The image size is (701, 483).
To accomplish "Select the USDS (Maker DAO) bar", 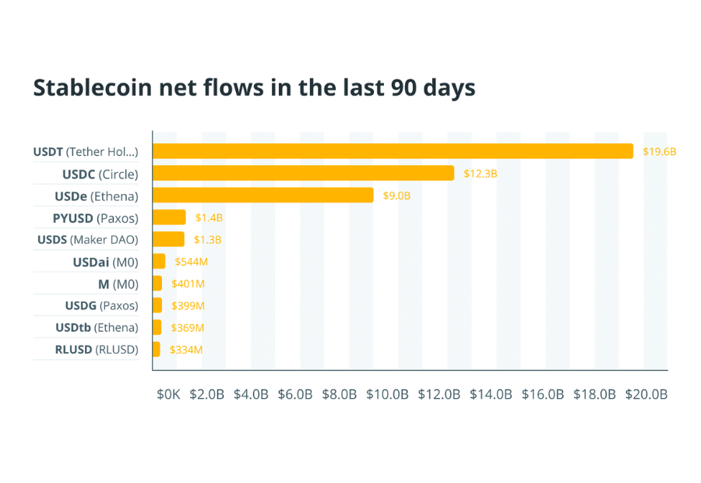I will [x=168, y=239].
